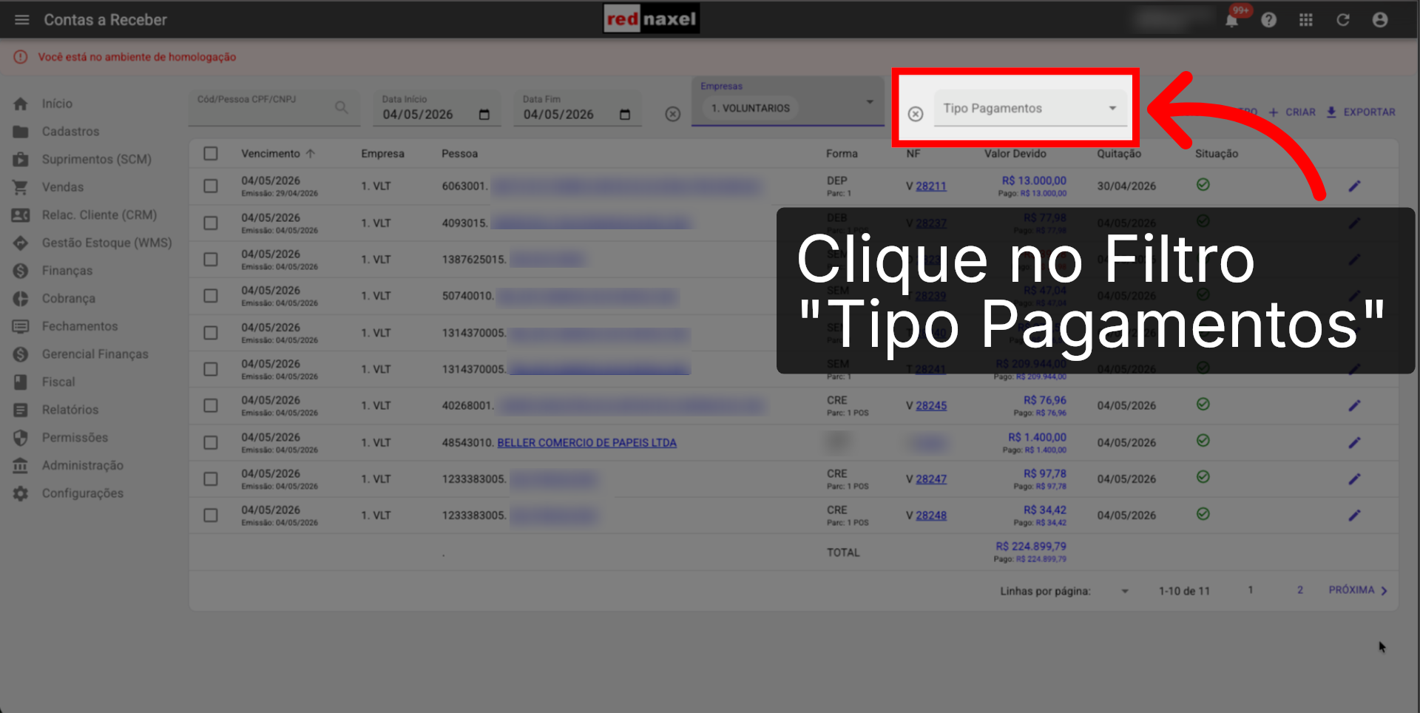Go to PRÓXIMA page
Viewport: 1420px width, 713px height.
click(1359, 590)
